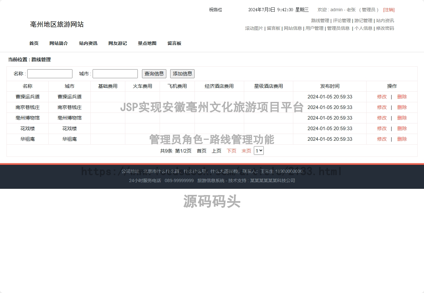Click 删除 for 亳州博物馆 row

click(x=402, y=118)
